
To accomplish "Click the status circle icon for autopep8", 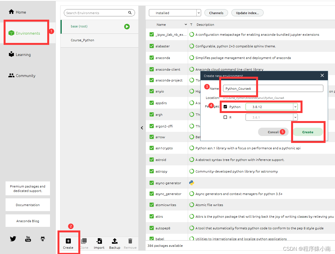I will point(192,228).
